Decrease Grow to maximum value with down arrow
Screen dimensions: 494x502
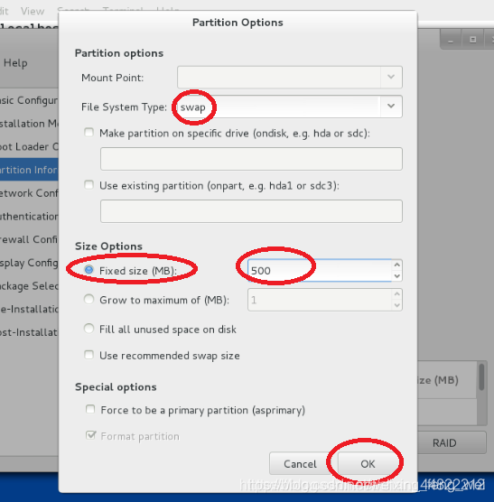pyautogui.click(x=397, y=305)
